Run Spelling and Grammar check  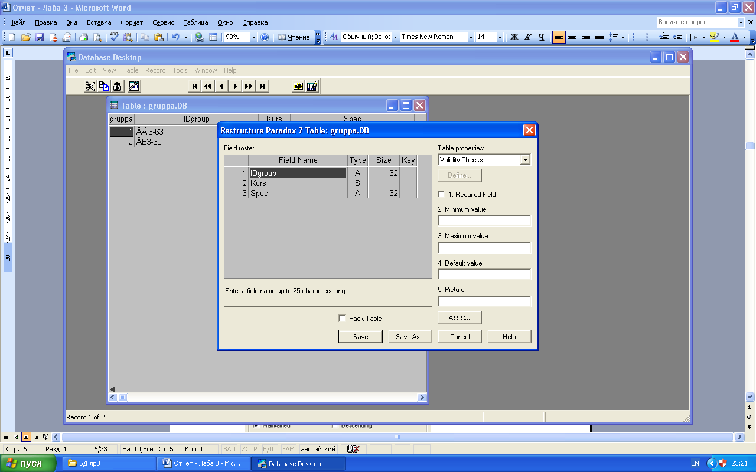[x=114, y=37]
